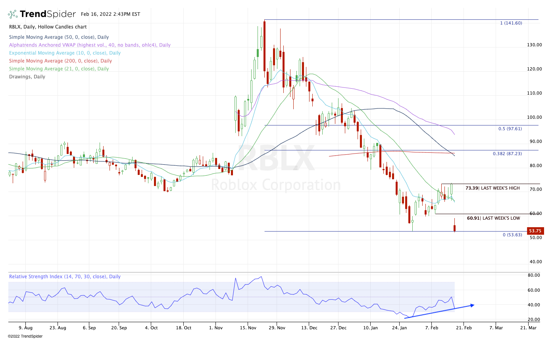Screen dimensions: 552x340
Task: Select the "15. Nov" date axis label
Action: pyautogui.click(x=248, y=328)
